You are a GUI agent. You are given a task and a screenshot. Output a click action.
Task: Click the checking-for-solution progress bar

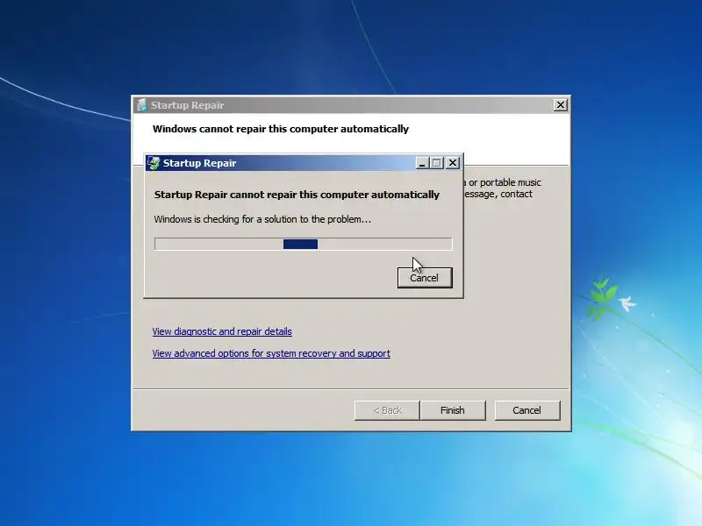click(304, 244)
